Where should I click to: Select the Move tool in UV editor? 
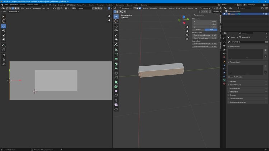(4, 26)
